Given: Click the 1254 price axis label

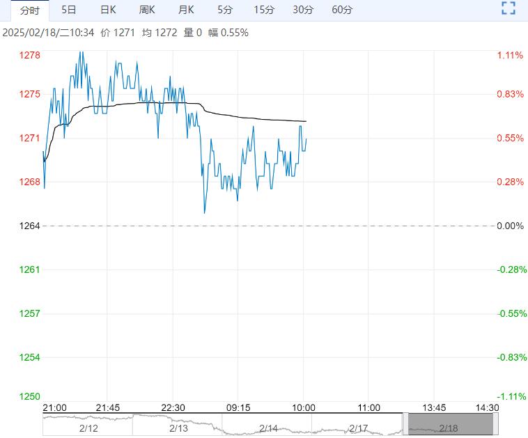Looking at the screenshot, I should [x=30, y=357].
